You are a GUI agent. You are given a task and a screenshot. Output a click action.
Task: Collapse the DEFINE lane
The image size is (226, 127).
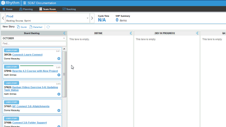(131, 33)
